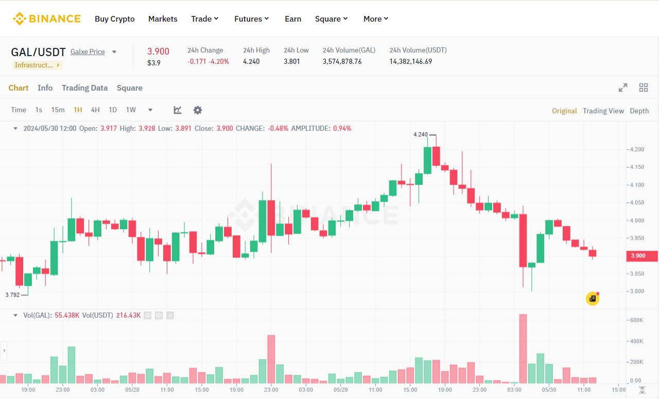
Task: Open chart settings gear icon
Action: coord(198,110)
